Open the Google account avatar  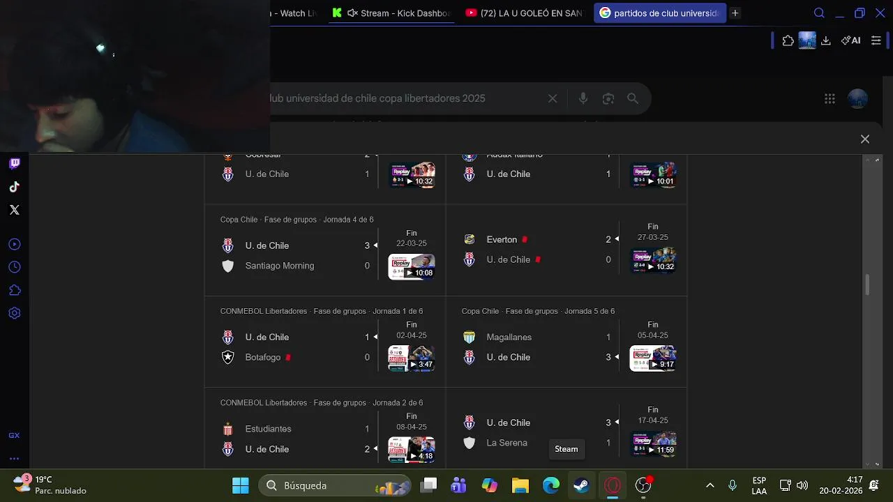coord(858,98)
